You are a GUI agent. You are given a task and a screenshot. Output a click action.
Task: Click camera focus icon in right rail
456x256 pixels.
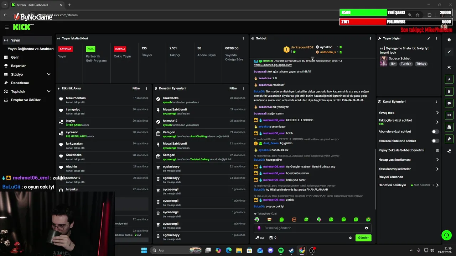449,68
